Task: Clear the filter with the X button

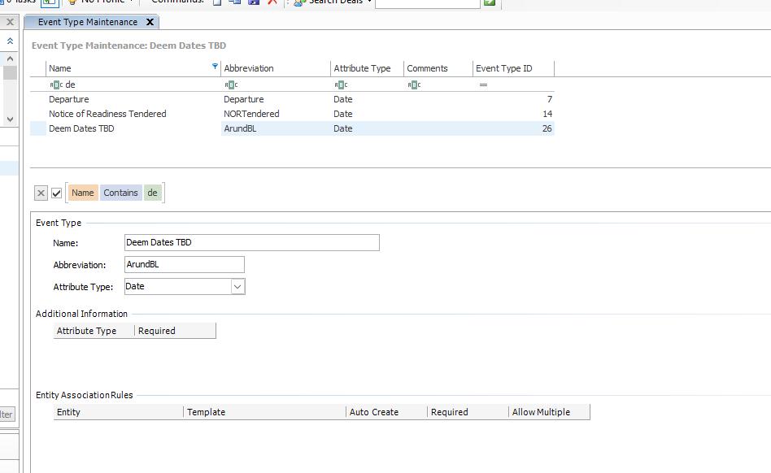Action: point(41,193)
